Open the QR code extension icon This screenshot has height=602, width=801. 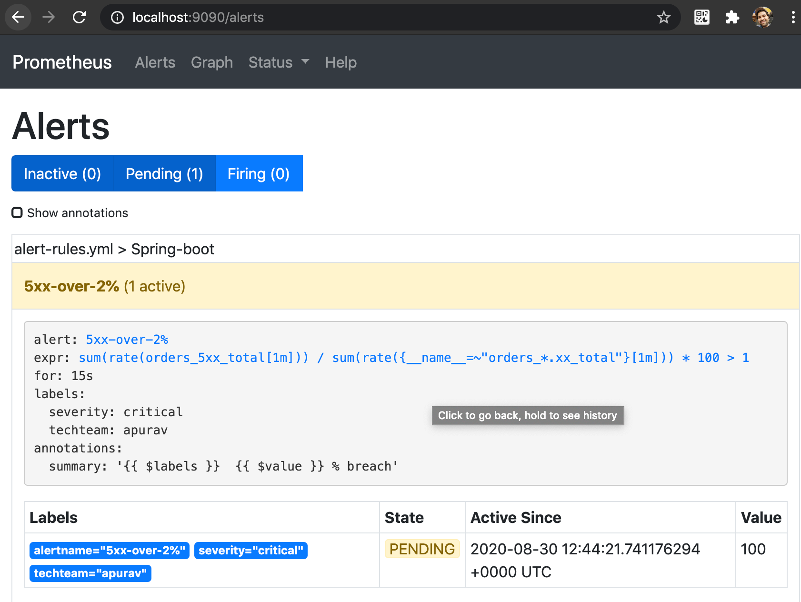point(701,18)
